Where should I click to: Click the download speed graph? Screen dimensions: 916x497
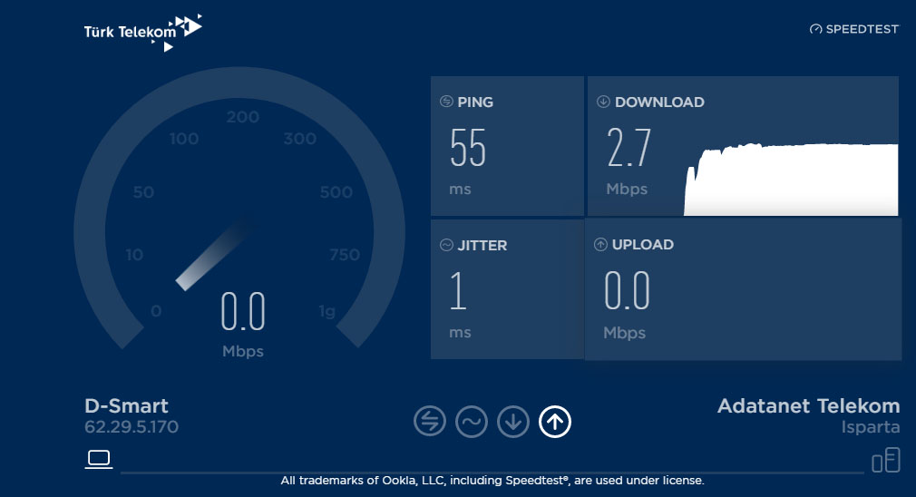(791, 179)
